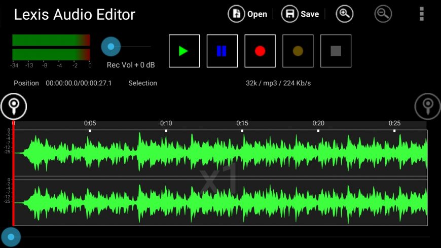Click the zoom in magnifier icon

344,14
